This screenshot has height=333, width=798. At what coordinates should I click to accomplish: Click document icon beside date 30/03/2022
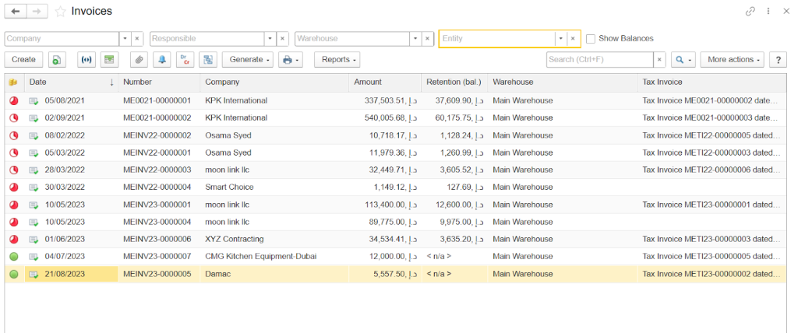[x=34, y=188]
